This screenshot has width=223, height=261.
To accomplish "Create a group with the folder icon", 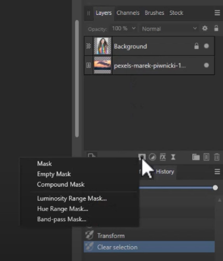I will 196,157.
